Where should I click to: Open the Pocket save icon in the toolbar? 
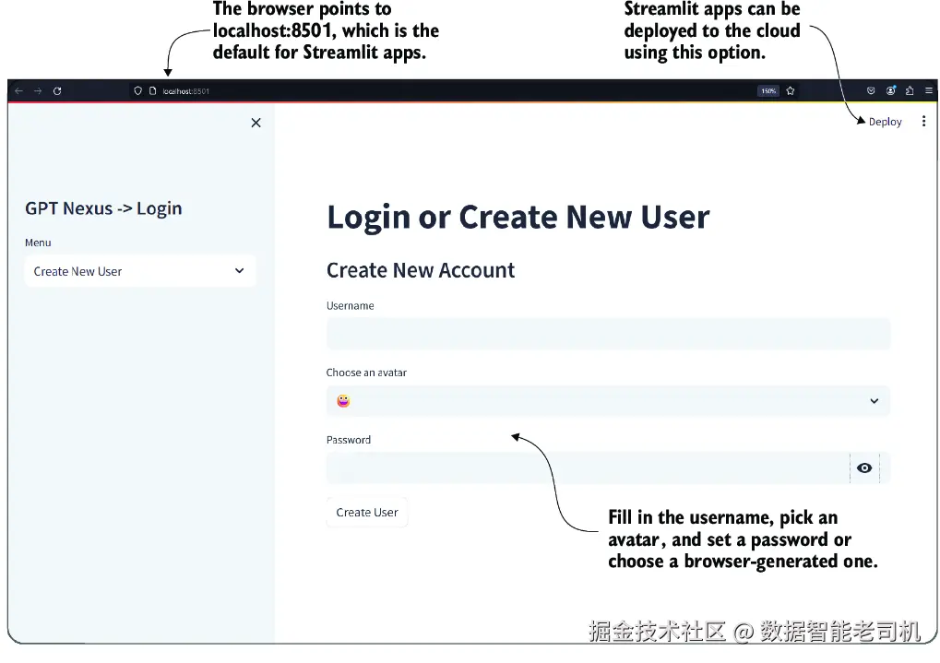pyautogui.click(x=871, y=91)
